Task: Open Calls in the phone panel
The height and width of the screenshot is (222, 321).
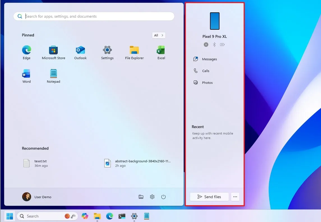Action: click(x=205, y=71)
